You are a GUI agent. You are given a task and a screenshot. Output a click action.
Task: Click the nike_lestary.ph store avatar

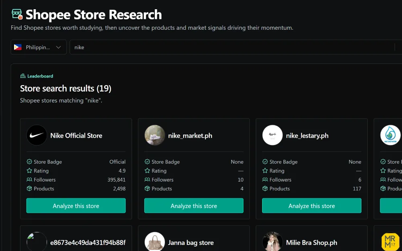coord(272,135)
